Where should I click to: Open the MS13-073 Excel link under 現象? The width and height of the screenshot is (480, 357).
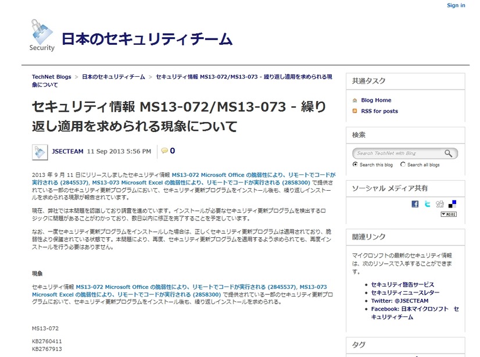180,291
